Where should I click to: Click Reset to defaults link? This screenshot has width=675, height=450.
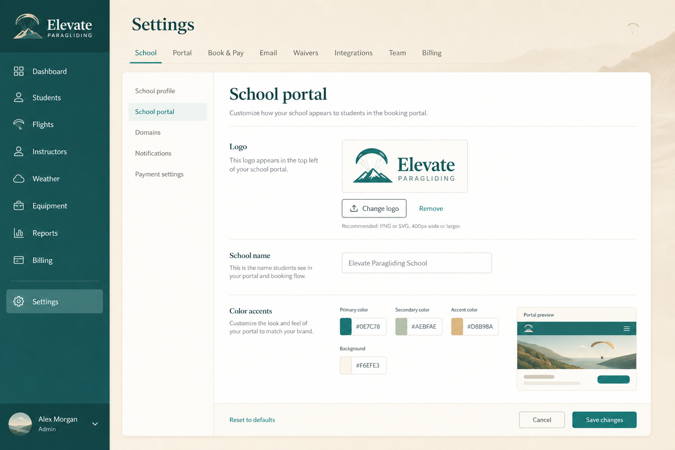point(252,420)
